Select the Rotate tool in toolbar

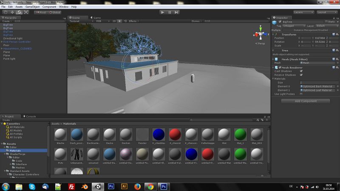click(x=19, y=12)
